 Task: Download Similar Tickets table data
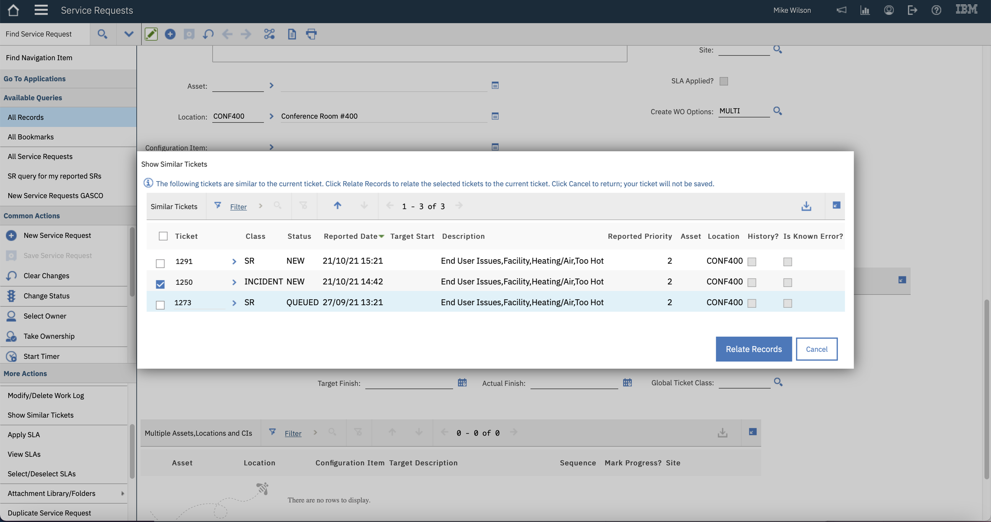[806, 206]
